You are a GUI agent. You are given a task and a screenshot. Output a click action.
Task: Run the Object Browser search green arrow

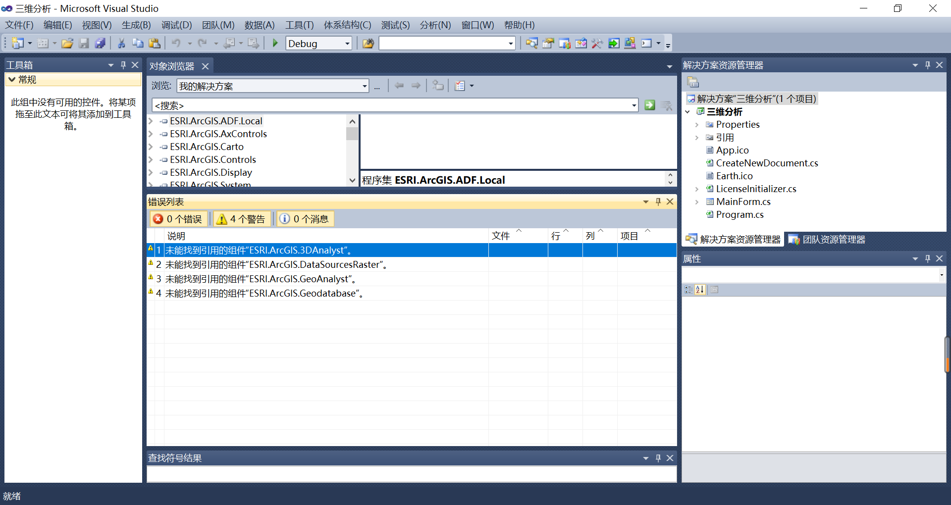point(650,105)
